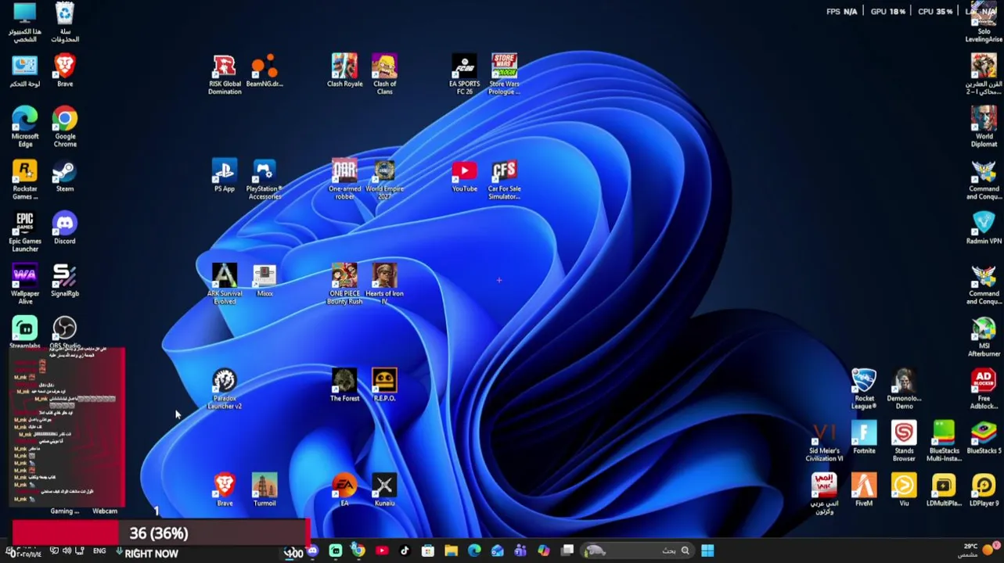The width and height of the screenshot is (1004, 563).
Task: Select the Car For Sale Simulator icon
Action: click(x=504, y=180)
